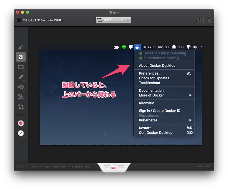Select the Pixelate blur tool

pyautogui.click(x=21, y=97)
